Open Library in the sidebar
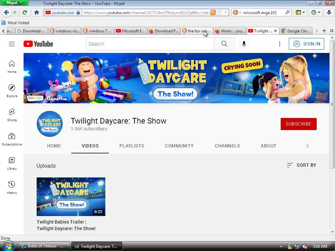This screenshot has width=335, height=251. [12, 163]
